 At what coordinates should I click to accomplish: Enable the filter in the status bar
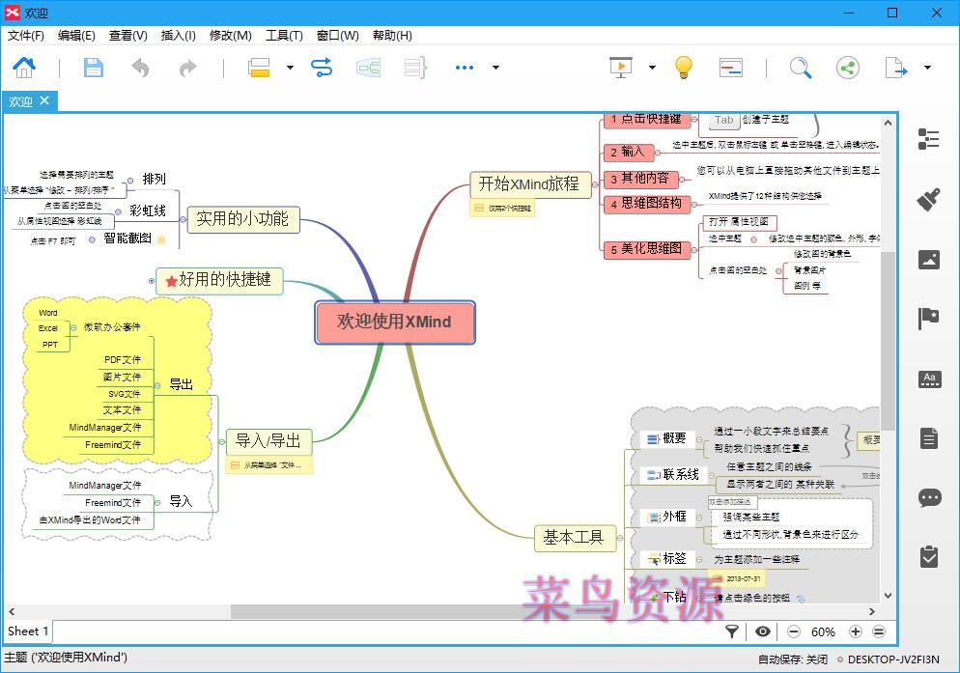coord(732,631)
